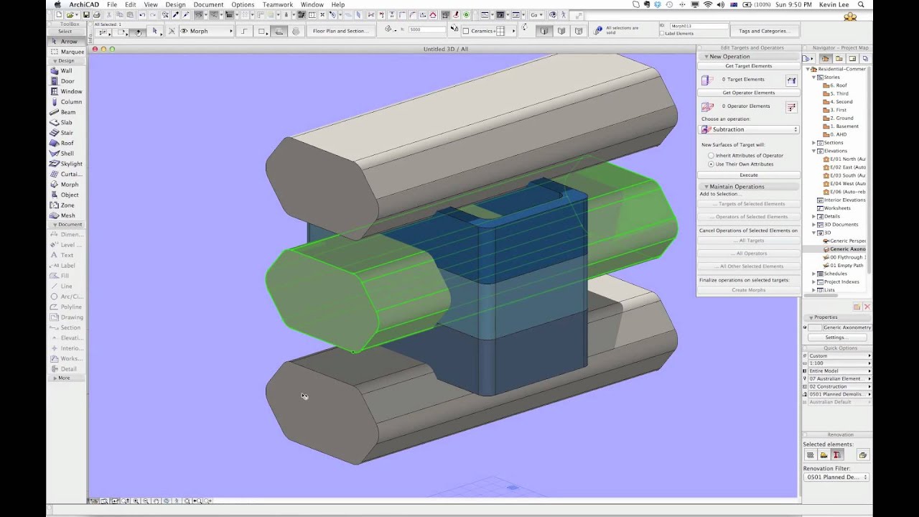The image size is (919, 517).
Task: Click the Get Operator Elements button
Action: 749,93
